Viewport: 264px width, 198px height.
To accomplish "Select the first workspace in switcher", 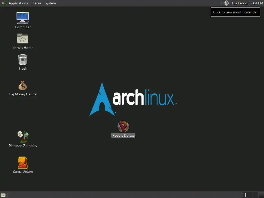I will click(244, 195).
